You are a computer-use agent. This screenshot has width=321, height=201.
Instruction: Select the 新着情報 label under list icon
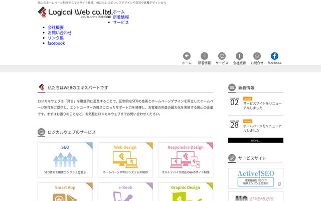[x=204, y=63]
